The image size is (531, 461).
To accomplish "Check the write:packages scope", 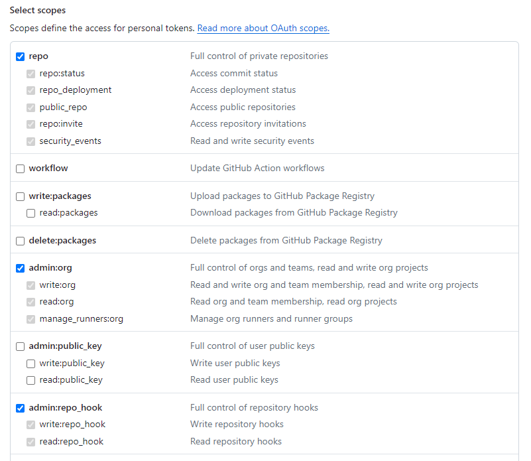I will click(x=21, y=196).
